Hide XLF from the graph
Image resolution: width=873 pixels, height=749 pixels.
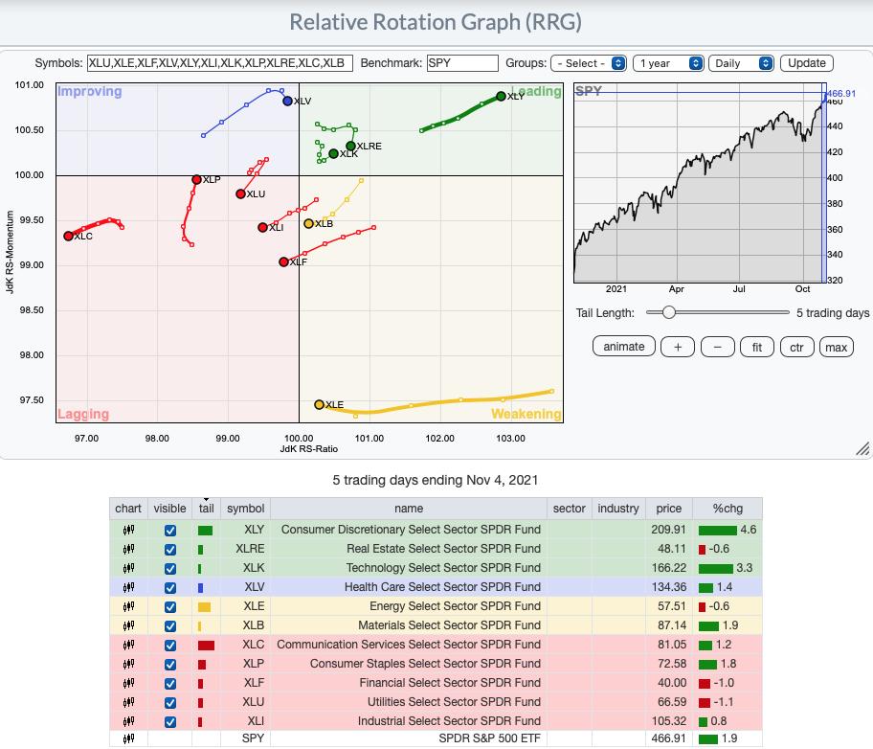170,683
